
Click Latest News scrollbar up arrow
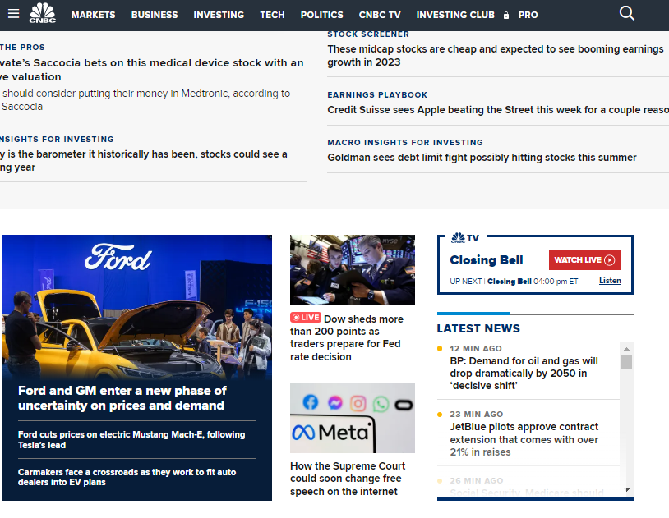point(626,349)
